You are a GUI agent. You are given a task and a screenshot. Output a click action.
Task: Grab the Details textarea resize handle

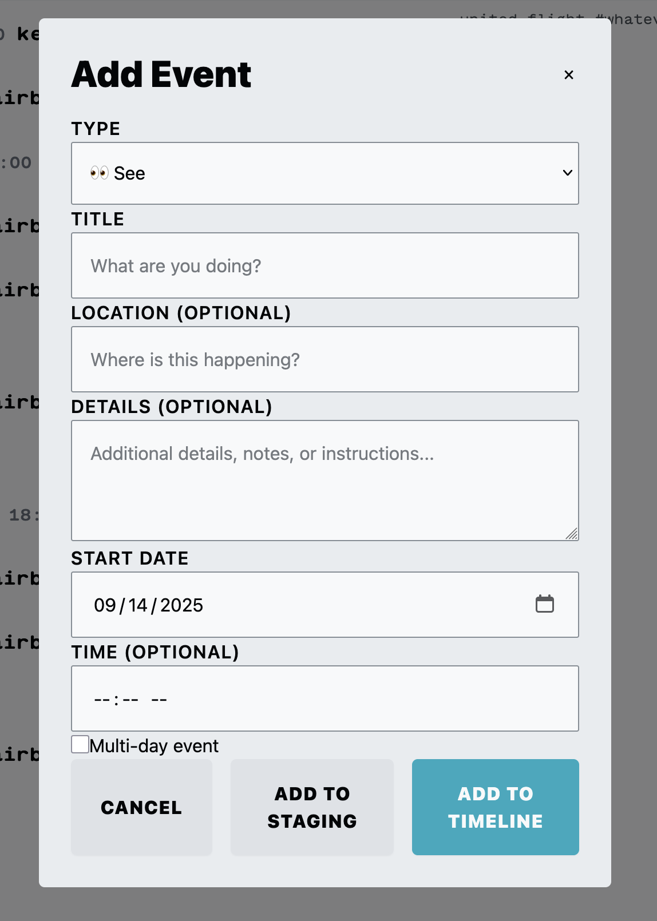(572, 534)
